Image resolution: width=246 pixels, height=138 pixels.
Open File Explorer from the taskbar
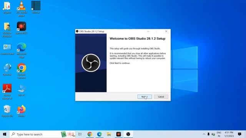109,134
